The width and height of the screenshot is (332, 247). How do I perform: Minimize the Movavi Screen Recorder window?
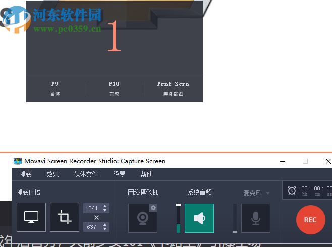[x=283, y=161]
